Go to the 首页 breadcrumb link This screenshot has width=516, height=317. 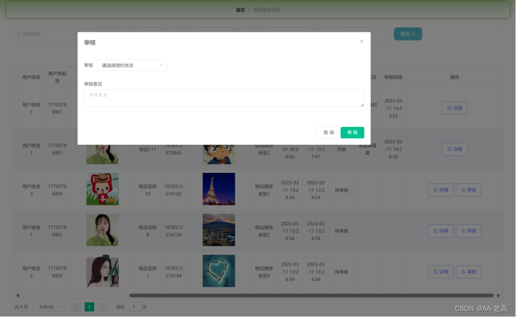[x=240, y=10]
